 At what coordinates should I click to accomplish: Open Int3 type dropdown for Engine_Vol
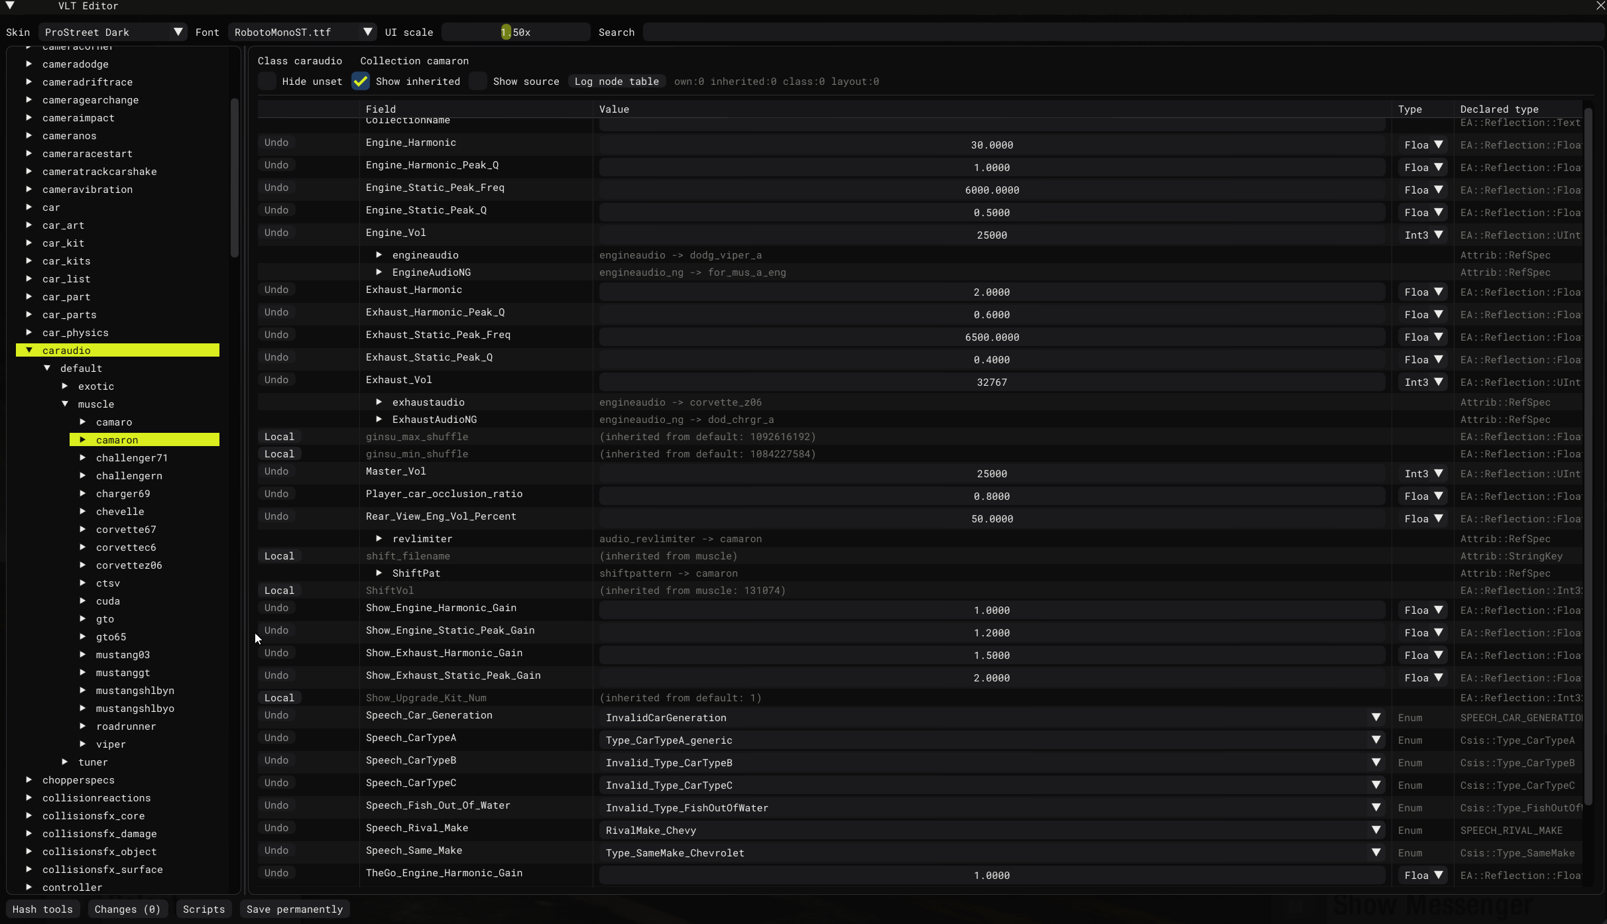1423,235
